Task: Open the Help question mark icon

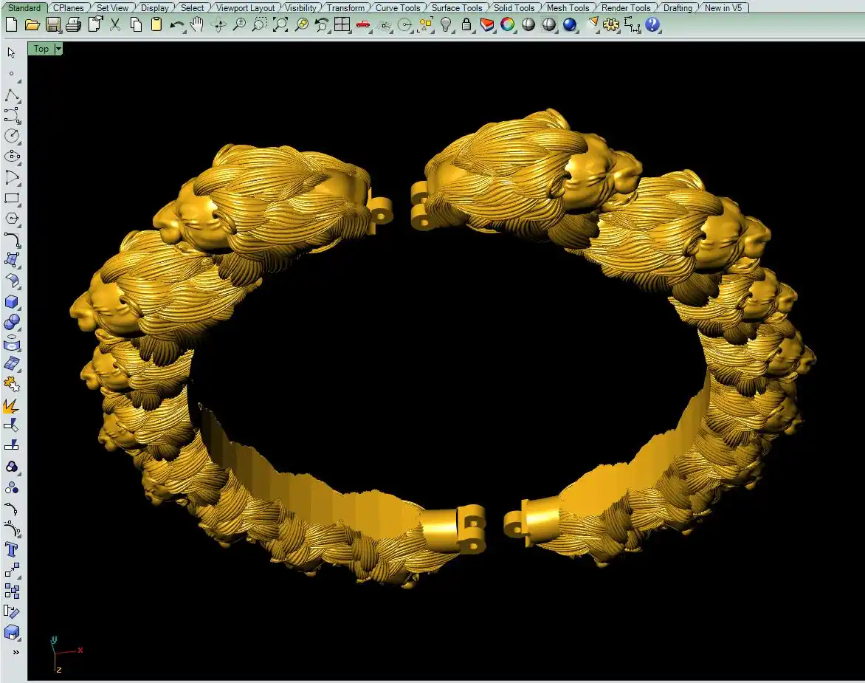Action: [652, 24]
